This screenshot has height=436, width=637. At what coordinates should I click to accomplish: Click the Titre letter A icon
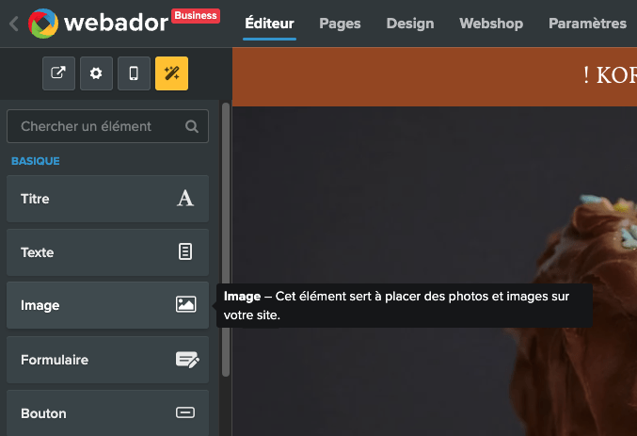click(x=185, y=198)
